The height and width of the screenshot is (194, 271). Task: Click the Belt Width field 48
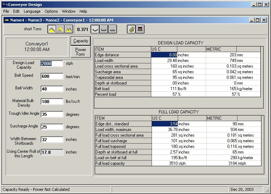[52, 89]
